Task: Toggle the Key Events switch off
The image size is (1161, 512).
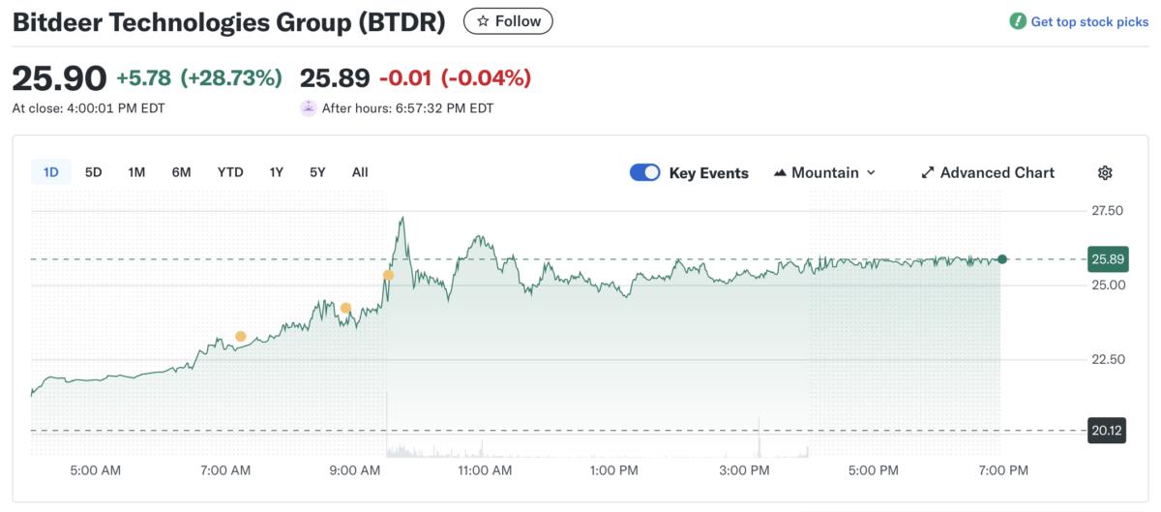Action: (644, 172)
